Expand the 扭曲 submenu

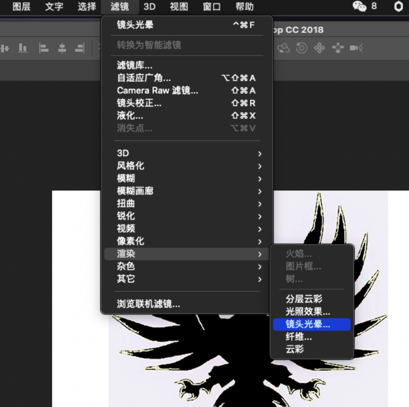click(x=187, y=204)
